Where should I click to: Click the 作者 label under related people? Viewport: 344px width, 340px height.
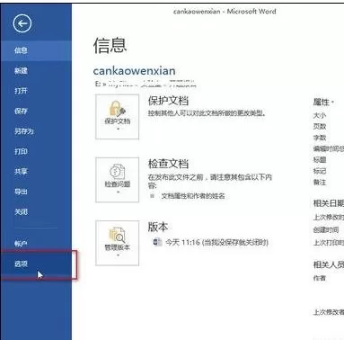pos(320,278)
